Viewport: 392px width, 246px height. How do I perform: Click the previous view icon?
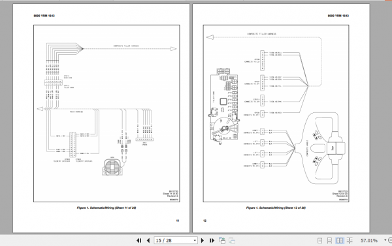pos(221,241)
